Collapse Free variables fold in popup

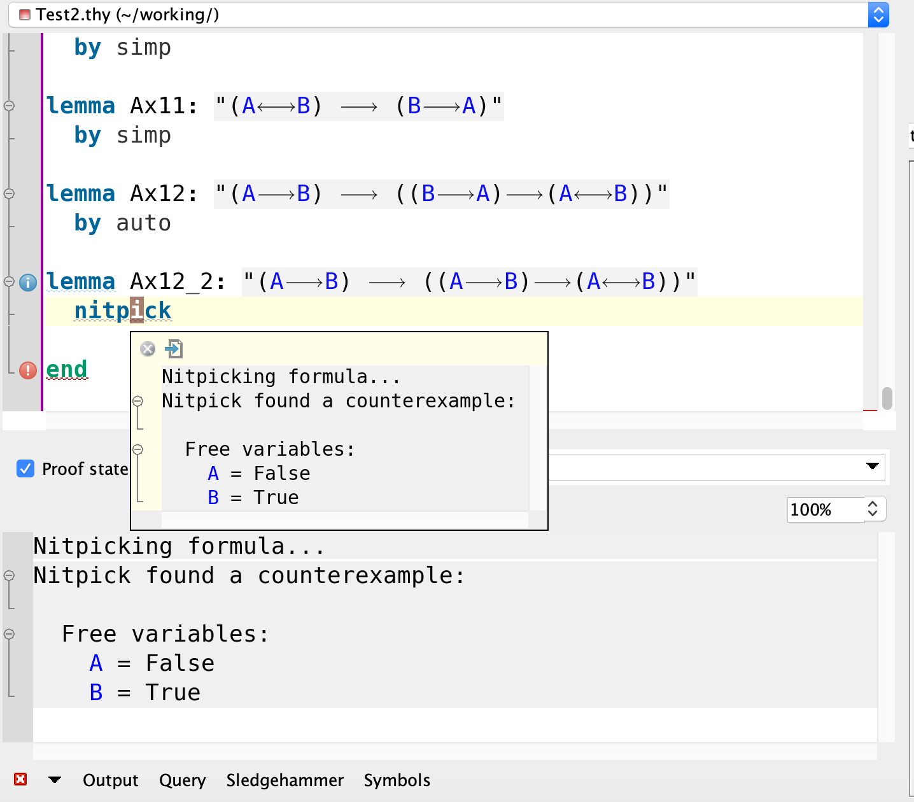(138, 449)
